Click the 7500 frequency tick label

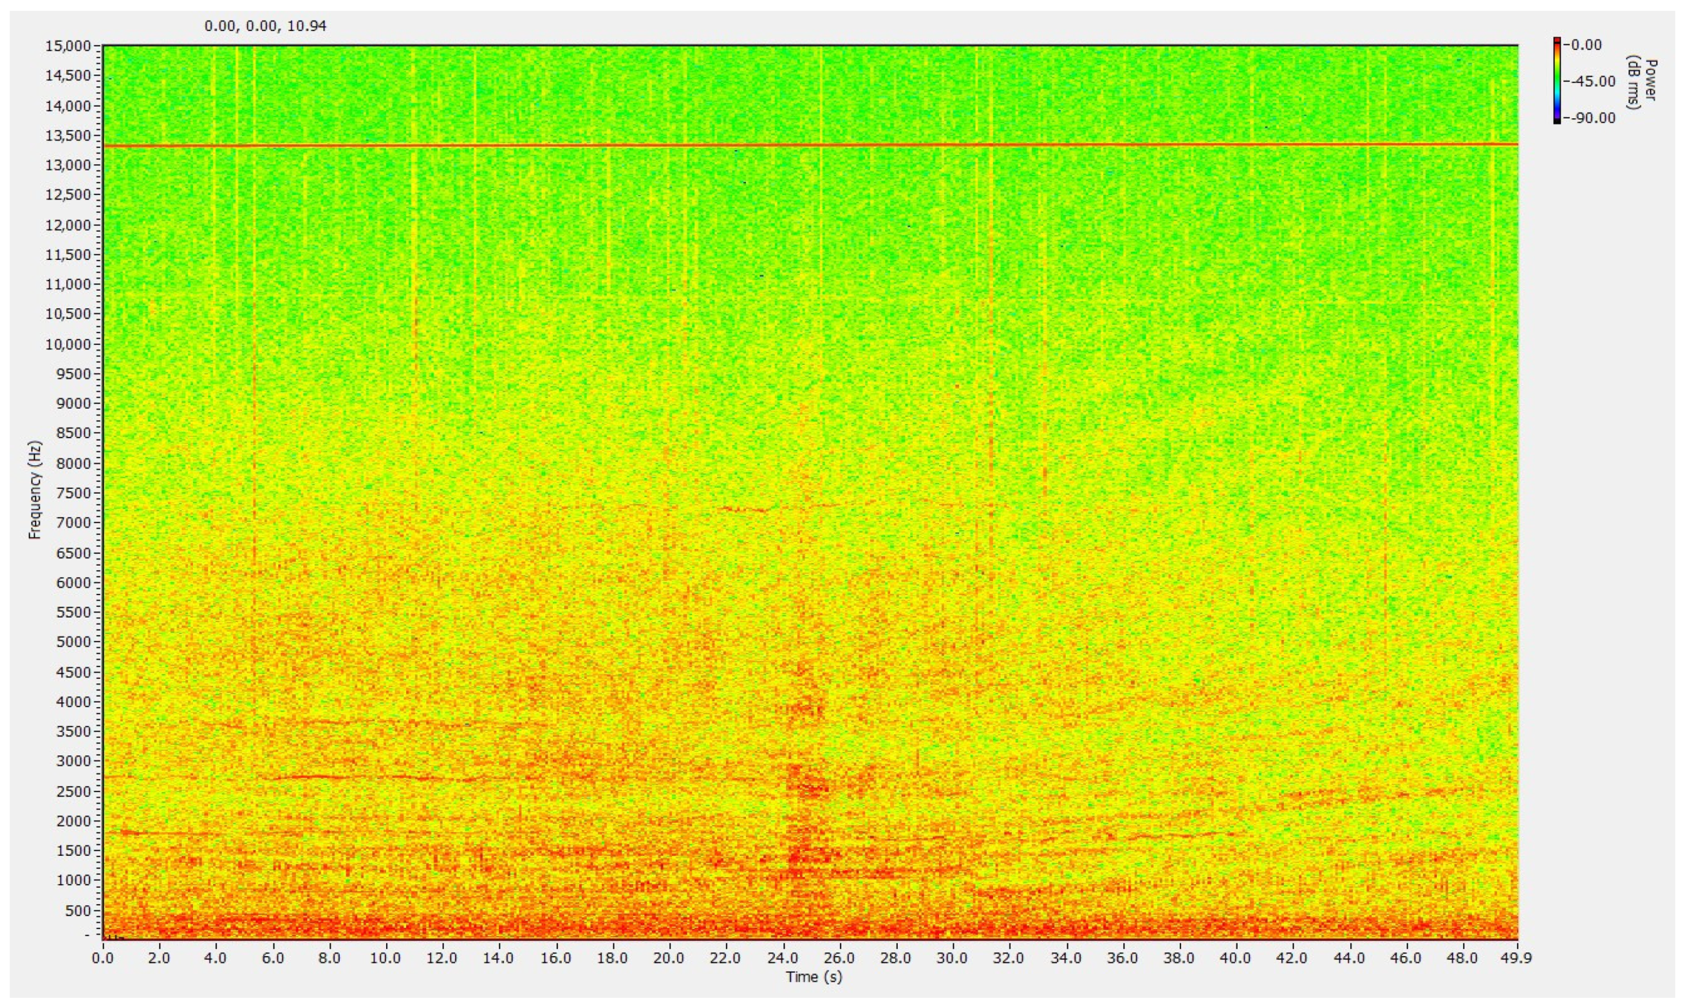click(x=75, y=493)
